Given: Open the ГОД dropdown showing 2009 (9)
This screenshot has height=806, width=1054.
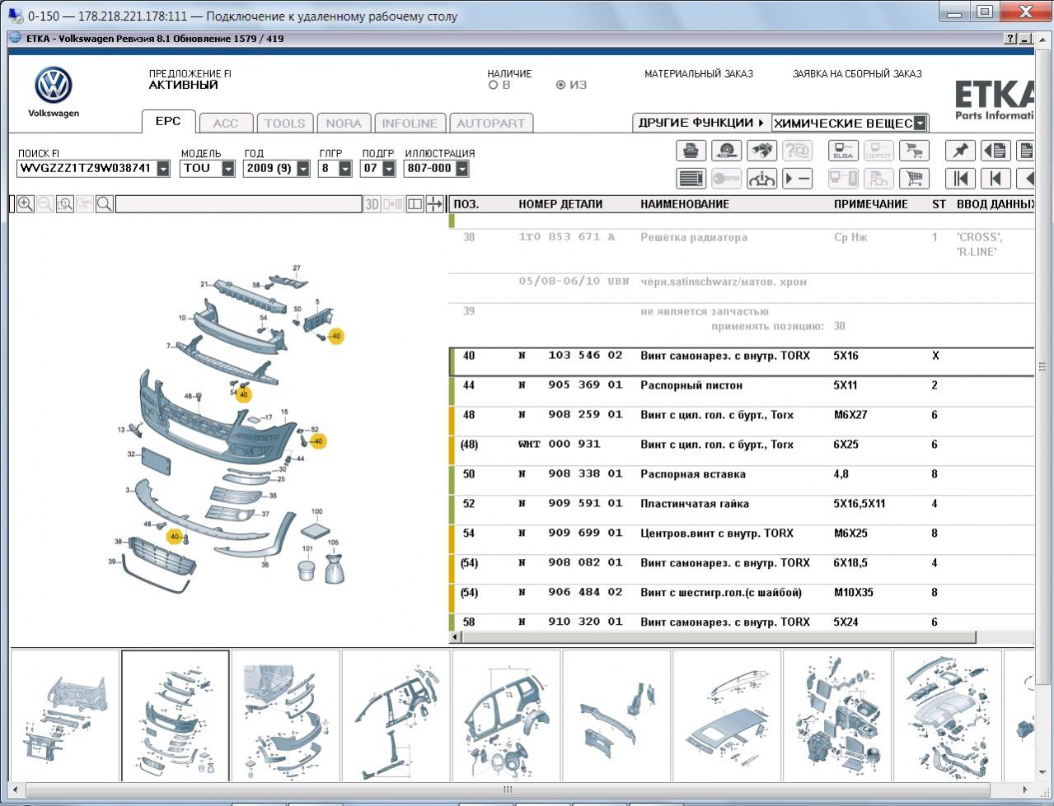Looking at the screenshot, I should (x=303, y=169).
